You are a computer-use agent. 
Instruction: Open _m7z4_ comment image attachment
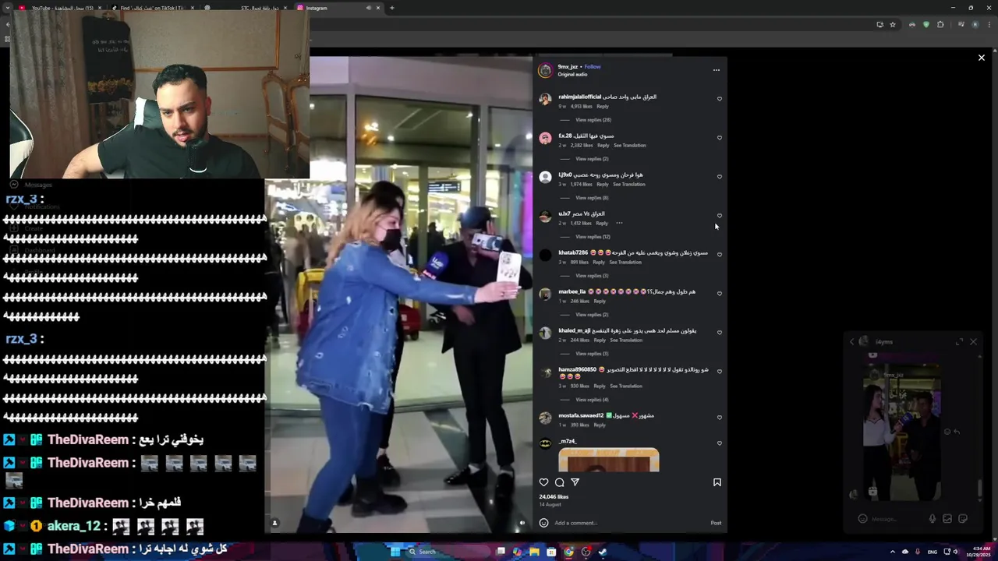[609, 460]
